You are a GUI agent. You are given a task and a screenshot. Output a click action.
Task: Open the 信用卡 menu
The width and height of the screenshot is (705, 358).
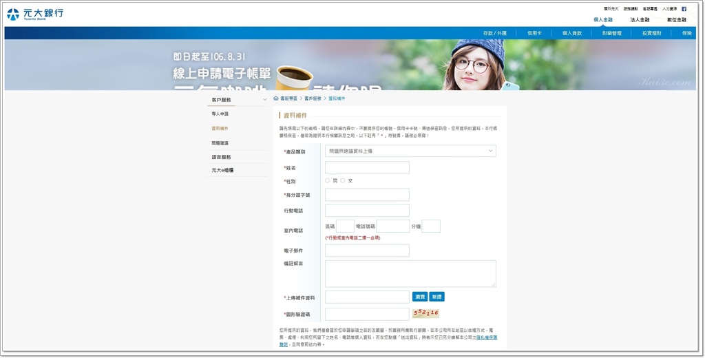click(x=534, y=33)
